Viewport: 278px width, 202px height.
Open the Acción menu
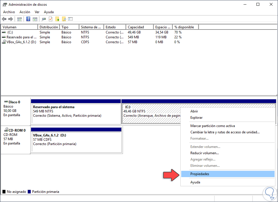click(25, 12)
